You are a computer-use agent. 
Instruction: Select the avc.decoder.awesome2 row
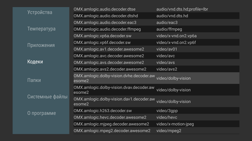(156, 56)
